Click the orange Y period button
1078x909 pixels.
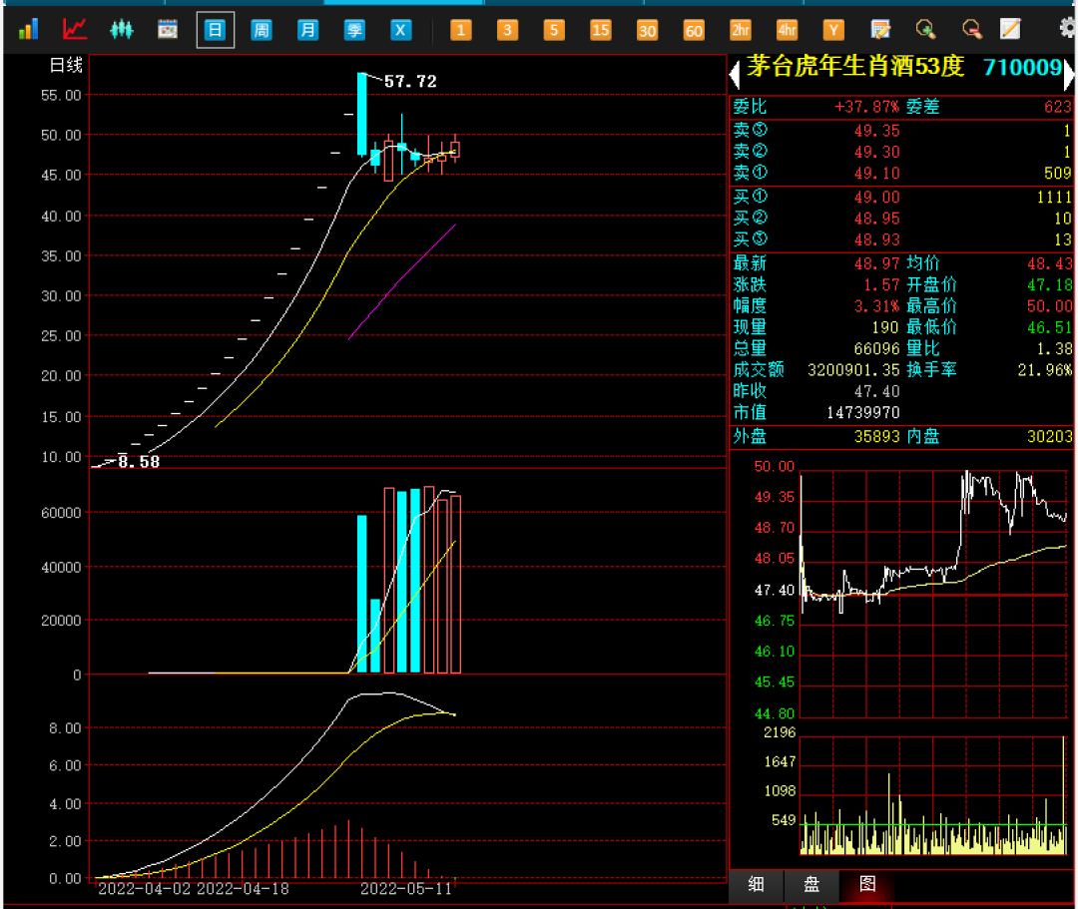(833, 30)
